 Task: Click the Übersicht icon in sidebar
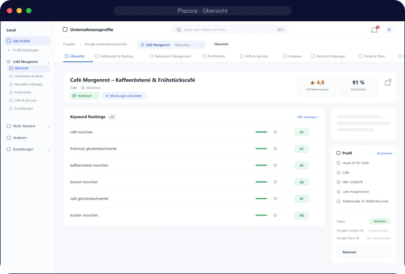(x=11, y=68)
